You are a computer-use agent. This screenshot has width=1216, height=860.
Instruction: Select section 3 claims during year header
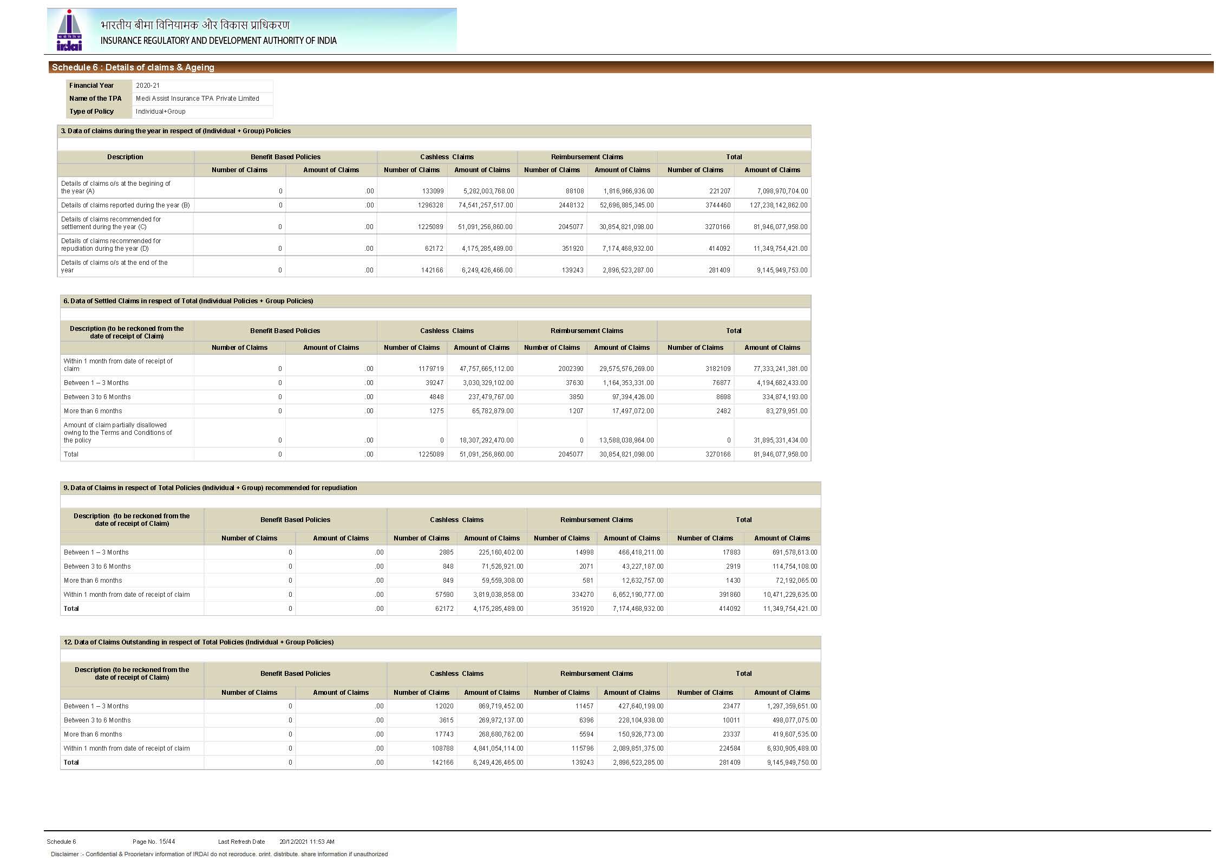tap(176, 131)
